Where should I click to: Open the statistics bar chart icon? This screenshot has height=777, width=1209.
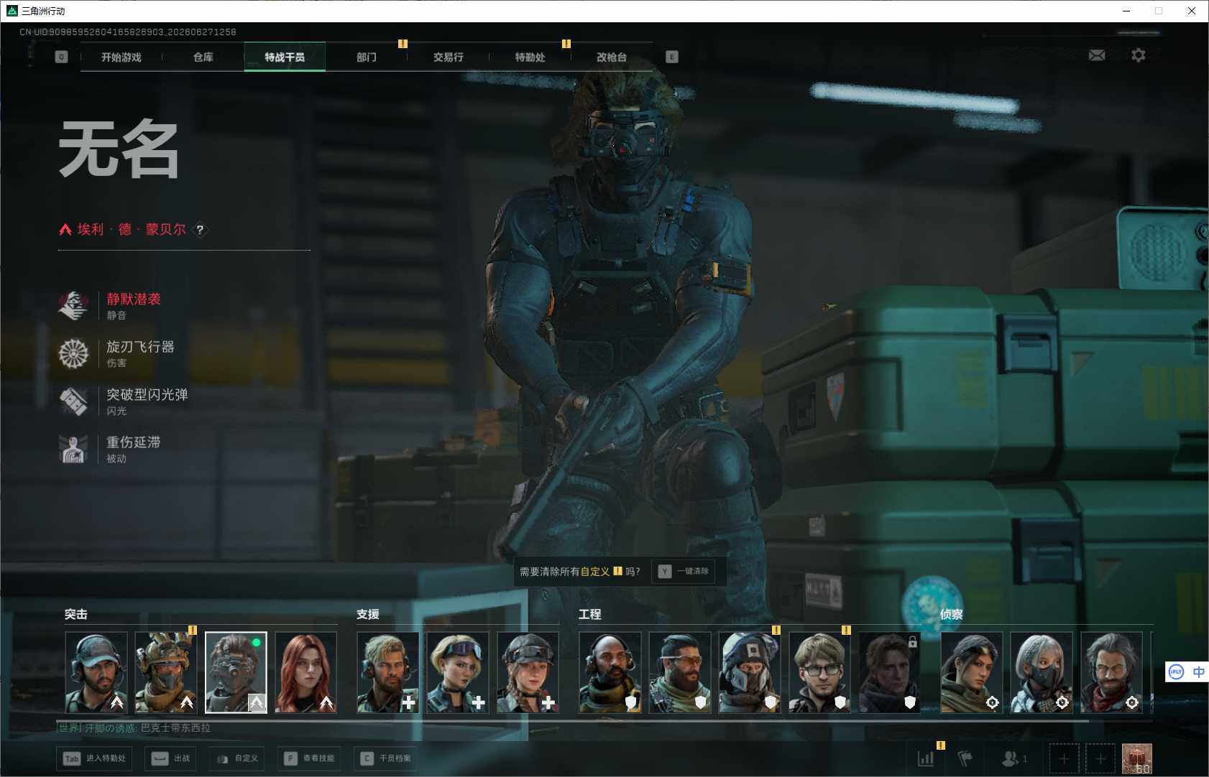(x=926, y=758)
